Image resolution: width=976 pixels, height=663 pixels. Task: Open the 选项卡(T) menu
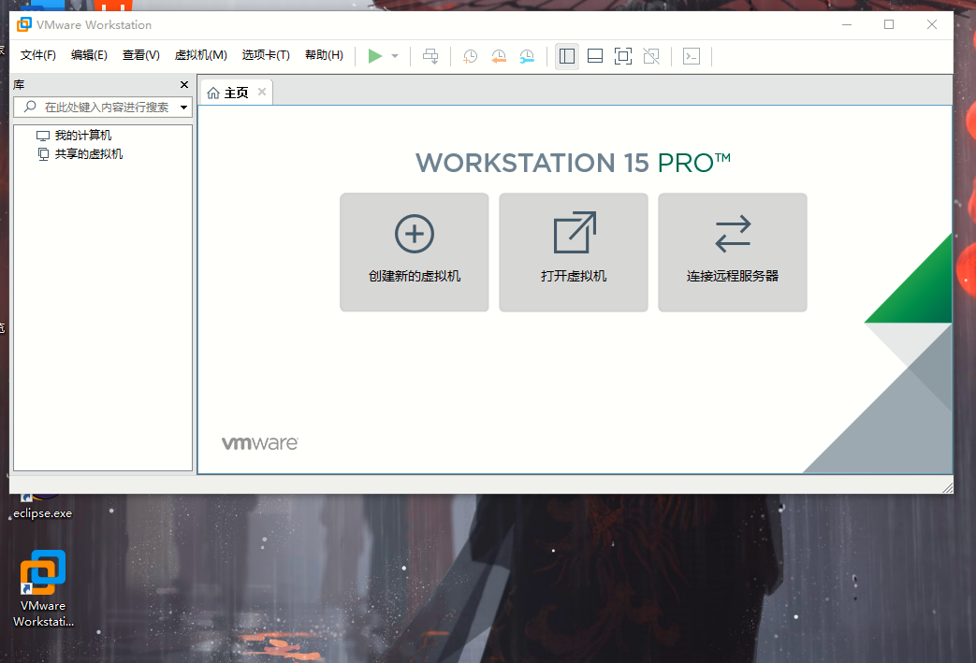(x=266, y=55)
